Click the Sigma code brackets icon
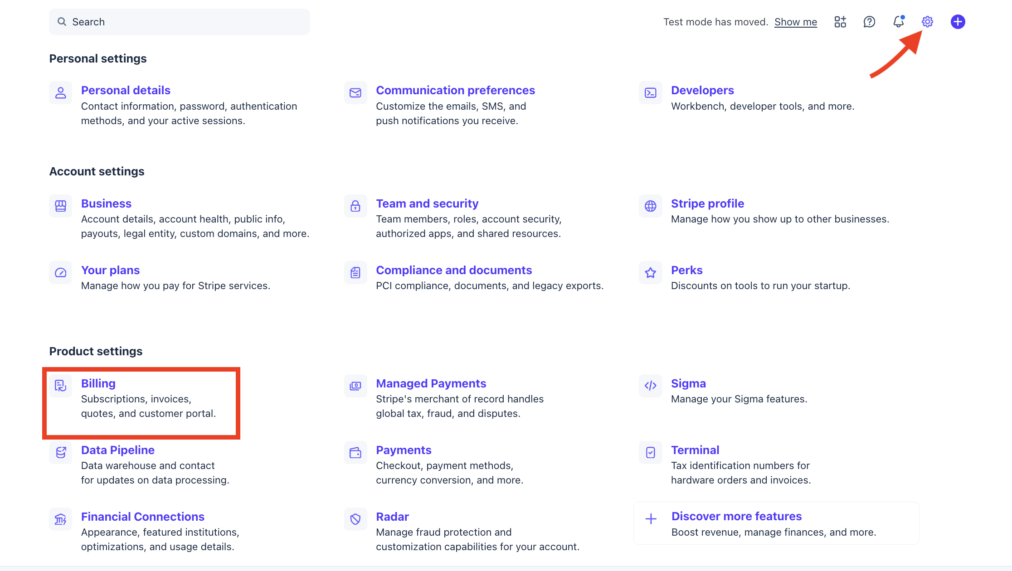Viewport: 1012px width, 571px height. coord(650,386)
